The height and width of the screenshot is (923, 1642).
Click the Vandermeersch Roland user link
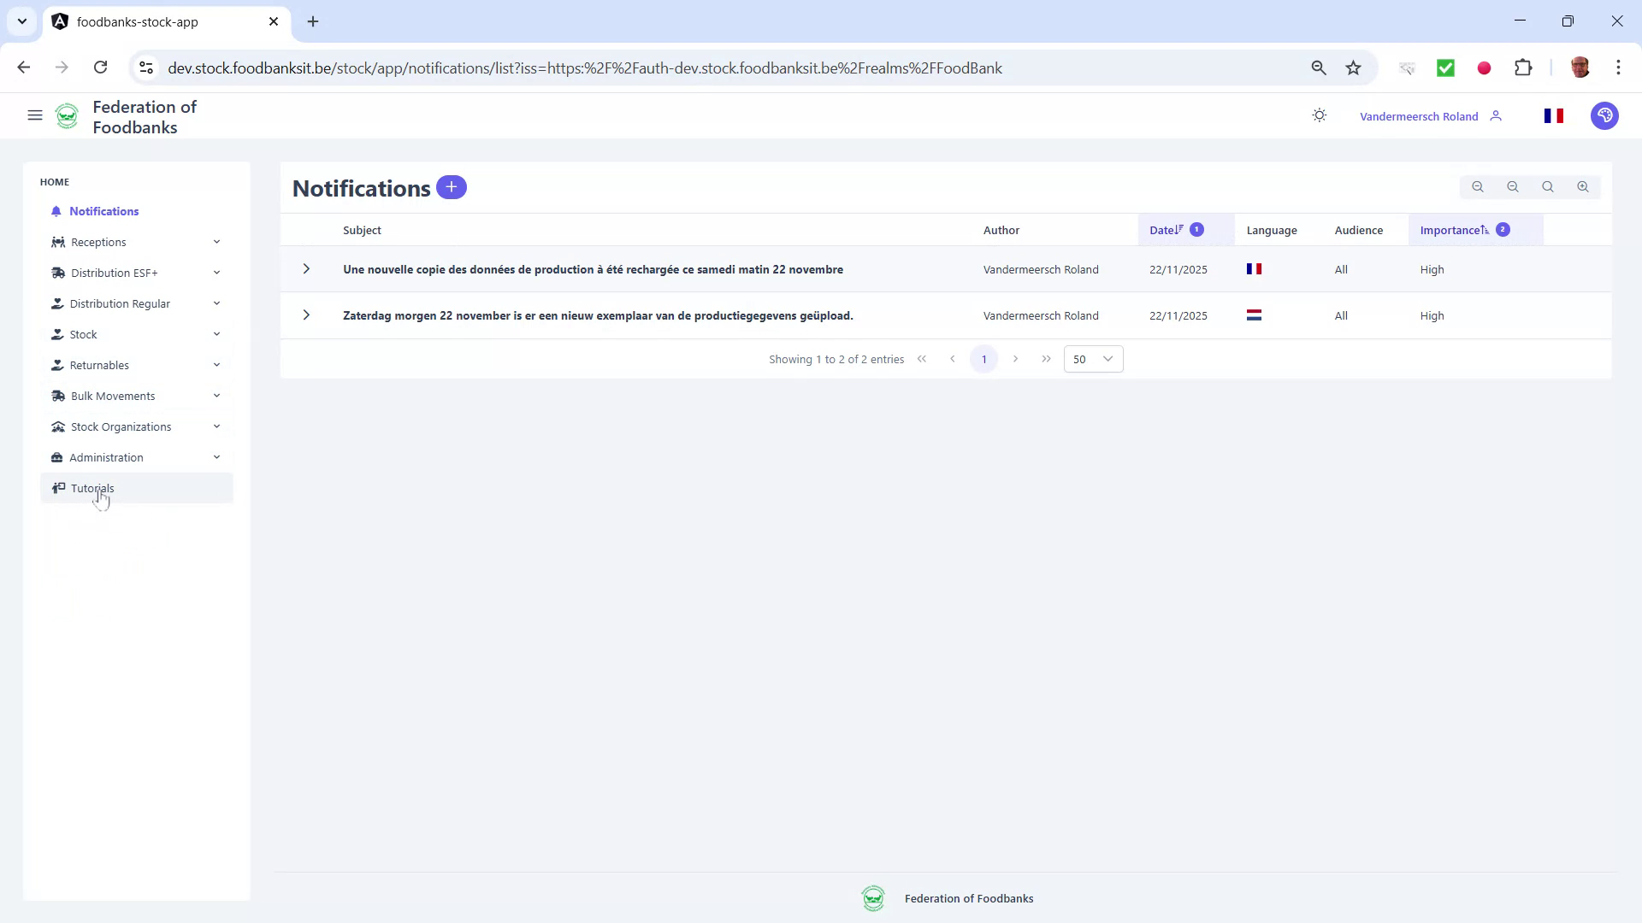pyautogui.click(x=1419, y=115)
